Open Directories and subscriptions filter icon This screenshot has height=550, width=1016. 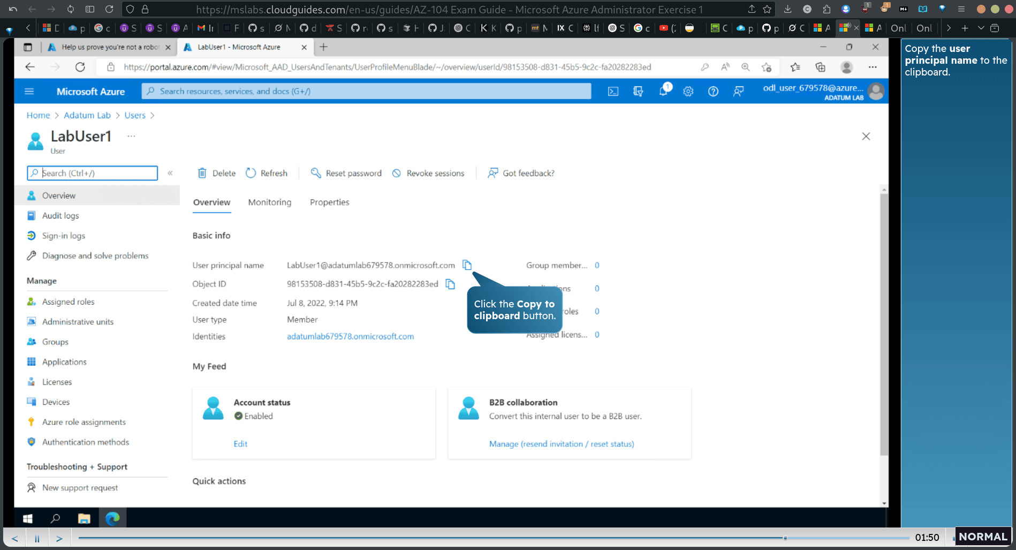(638, 92)
